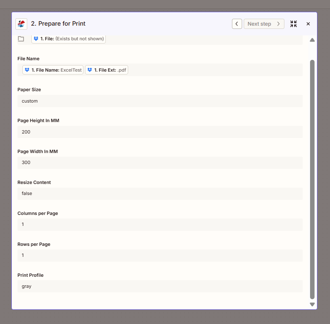The height and width of the screenshot is (324, 330).
Task: Open the Resize Content false field
Action: 160,194
